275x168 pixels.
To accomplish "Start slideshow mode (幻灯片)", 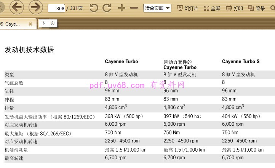I will tap(188, 8).
